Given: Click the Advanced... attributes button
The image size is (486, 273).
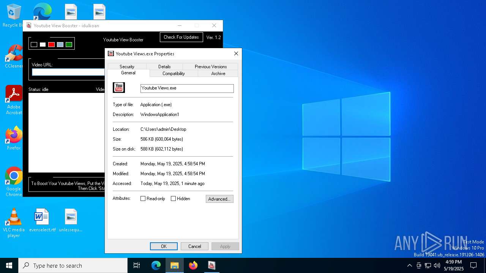Looking at the screenshot, I should [219, 199].
